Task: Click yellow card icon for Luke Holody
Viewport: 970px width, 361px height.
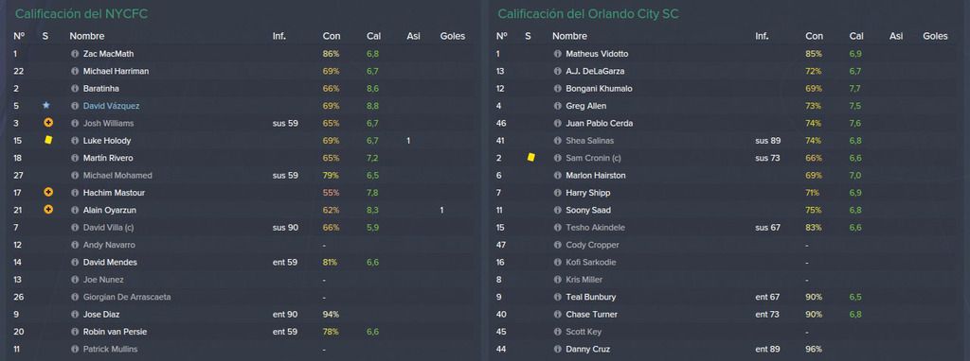Action: [x=48, y=140]
